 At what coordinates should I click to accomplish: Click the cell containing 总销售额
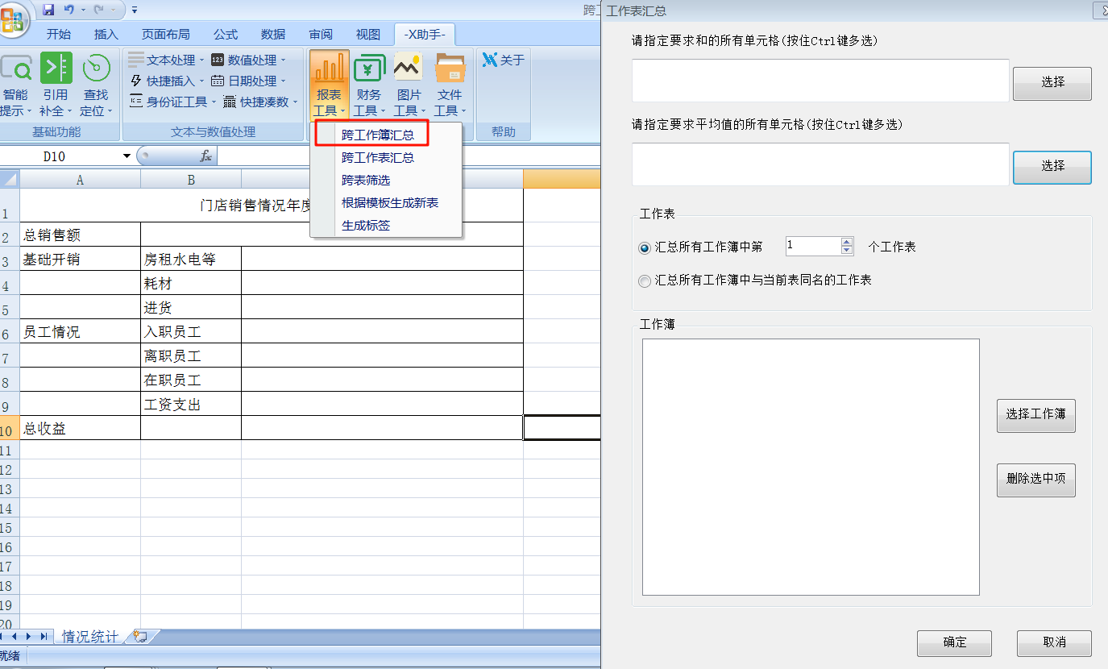80,235
